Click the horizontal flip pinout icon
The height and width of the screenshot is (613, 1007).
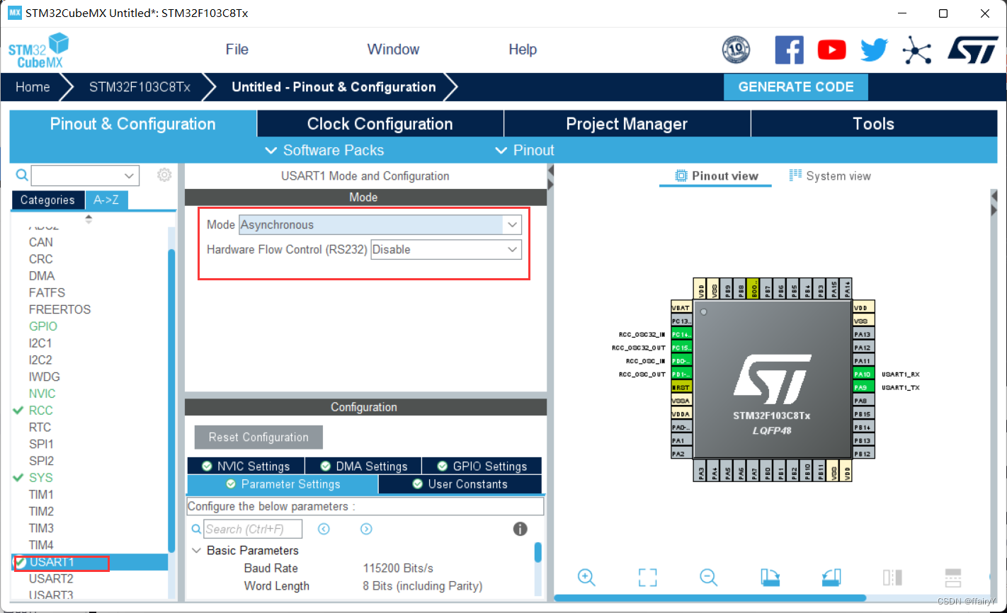tap(892, 577)
